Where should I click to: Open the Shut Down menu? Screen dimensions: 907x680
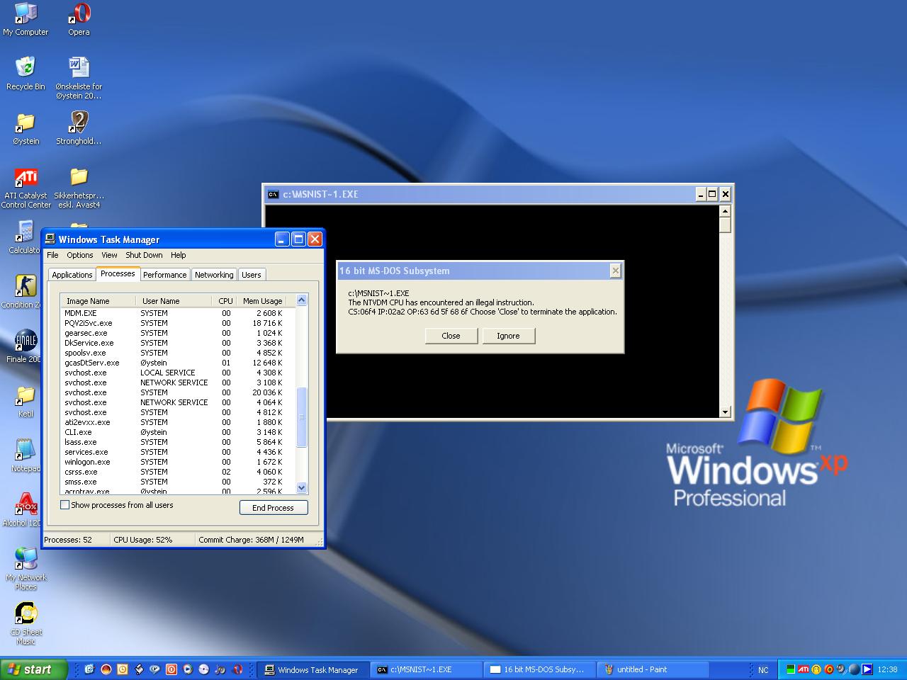click(x=144, y=255)
